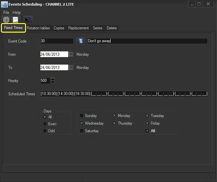Expand the To date dropdown calendar
This screenshot has width=217, height=182.
(x=71, y=68)
